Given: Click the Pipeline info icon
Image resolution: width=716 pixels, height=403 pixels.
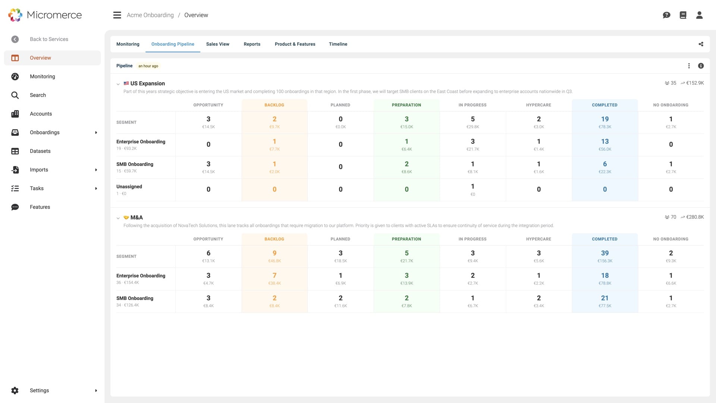Looking at the screenshot, I should click(x=701, y=66).
